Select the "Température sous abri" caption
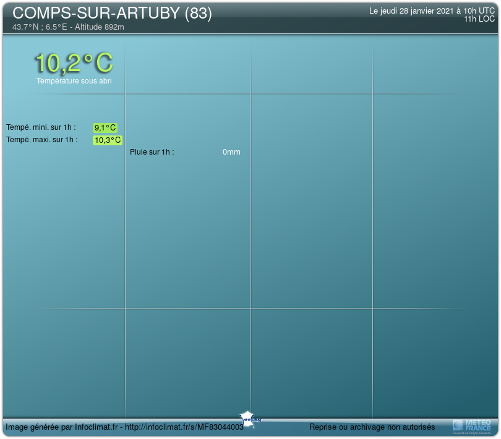 (74, 81)
